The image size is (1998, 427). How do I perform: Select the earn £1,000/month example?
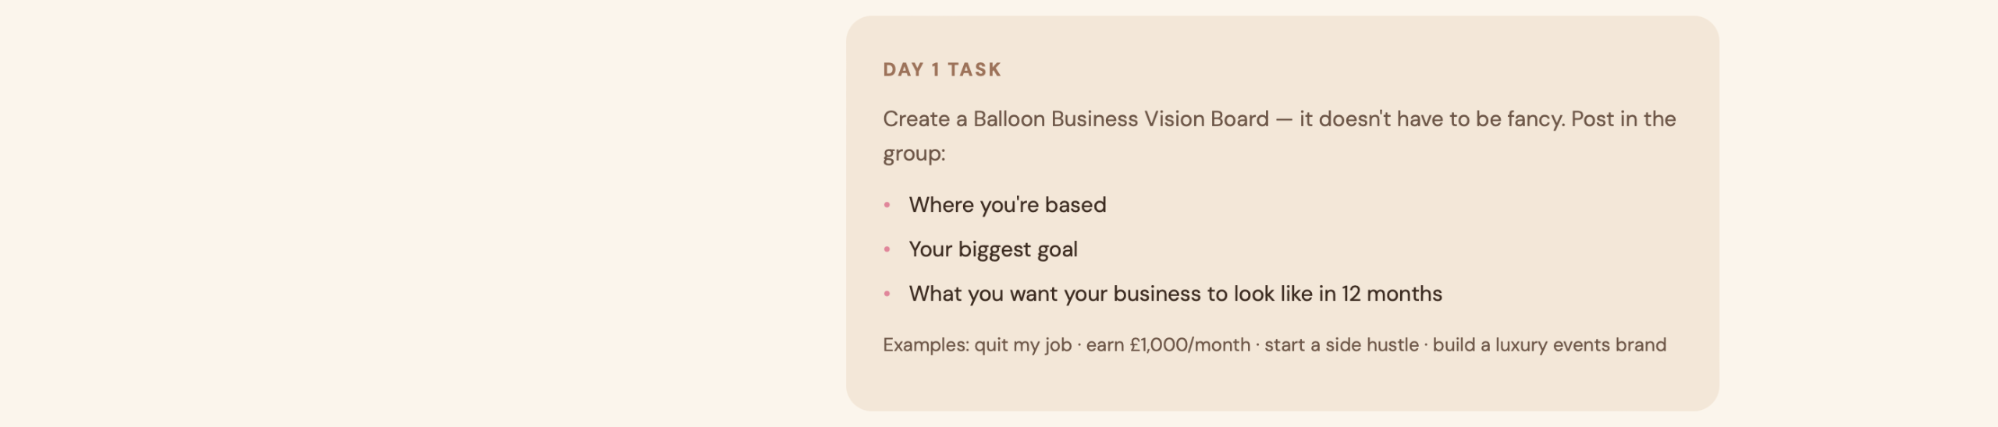click(x=1168, y=345)
